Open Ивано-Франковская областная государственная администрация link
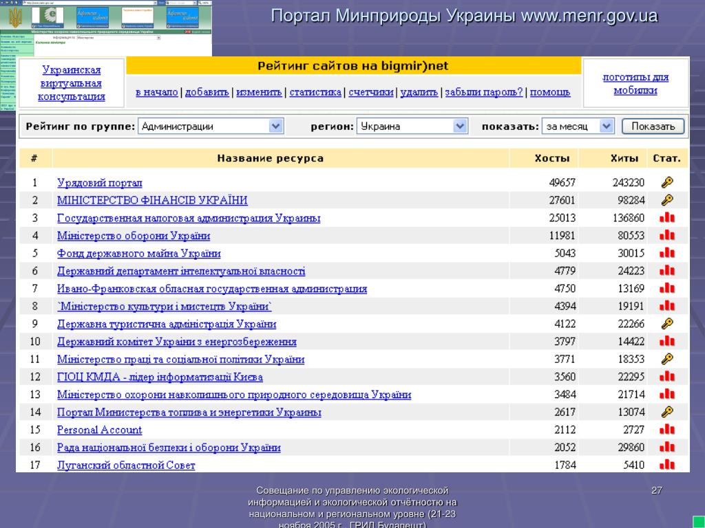The height and width of the screenshot is (528, 705). pyautogui.click(x=212, y=289)
